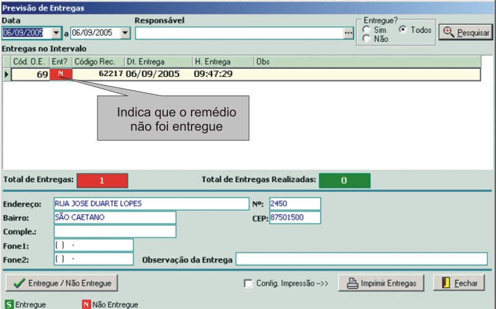Click the recipe code 62217 cell
The width and height of the screenshot is (496, 309).
(99, 74)
